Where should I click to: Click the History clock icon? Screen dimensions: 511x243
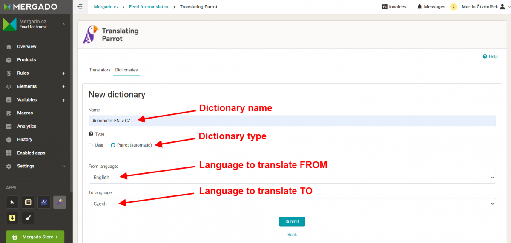(x=9, y=139)
